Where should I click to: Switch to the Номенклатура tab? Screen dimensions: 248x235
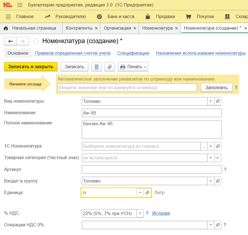[x=157, y=28]
